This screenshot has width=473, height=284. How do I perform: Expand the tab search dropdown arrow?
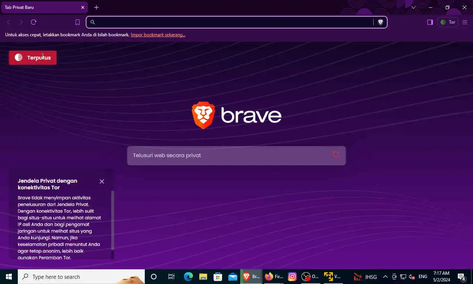click(414, 7)
